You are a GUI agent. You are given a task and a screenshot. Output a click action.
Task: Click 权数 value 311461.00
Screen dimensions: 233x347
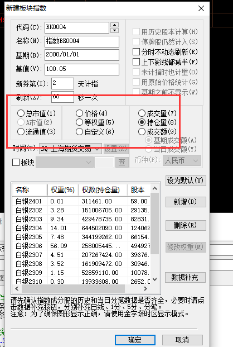(97, 201)
